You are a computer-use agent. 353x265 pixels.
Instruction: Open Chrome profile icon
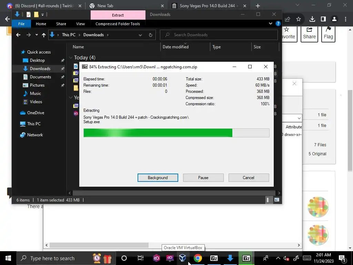(x=334, y=19)
